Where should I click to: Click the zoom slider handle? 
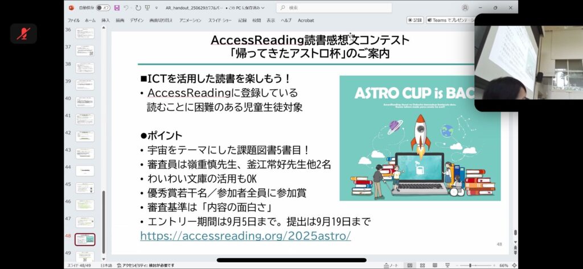[x=470, y=265]
